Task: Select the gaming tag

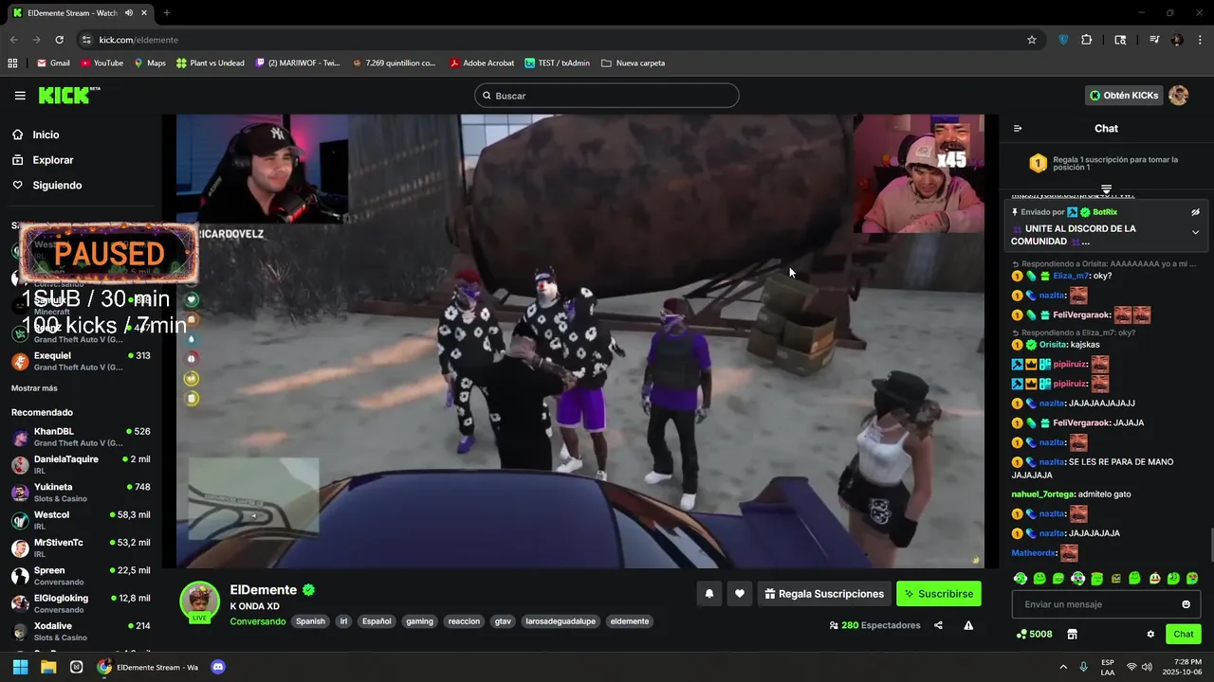Action: point(419,621)
